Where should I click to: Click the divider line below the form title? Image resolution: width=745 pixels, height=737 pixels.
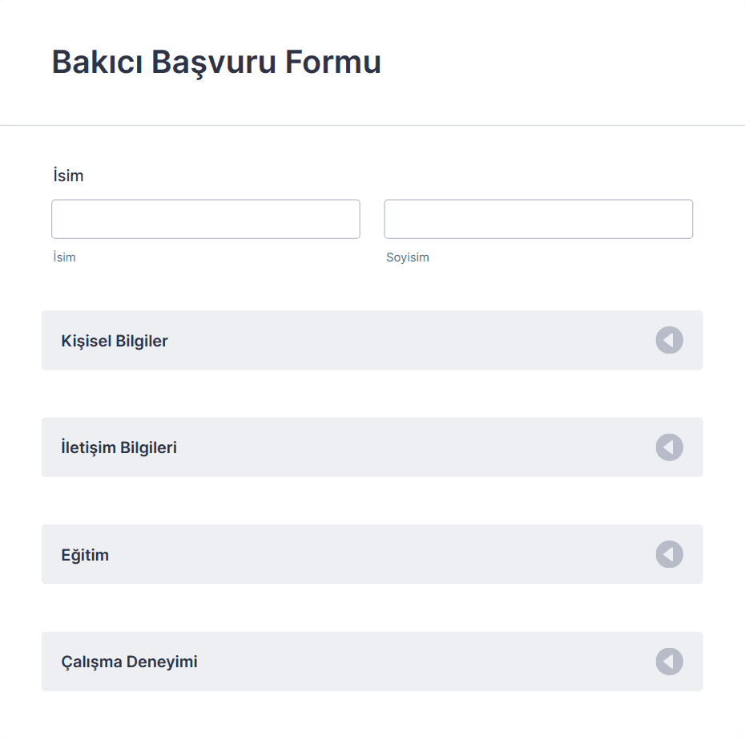click(372, 126)
